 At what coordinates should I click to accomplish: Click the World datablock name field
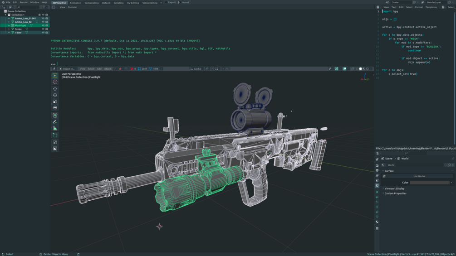click(415, 165)
